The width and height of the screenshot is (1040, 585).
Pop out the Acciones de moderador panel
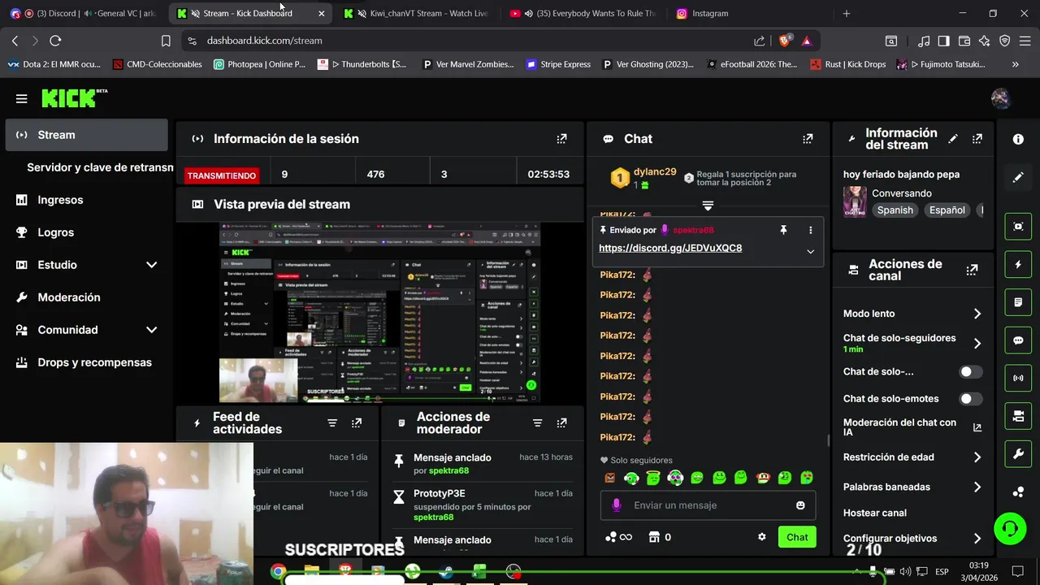click(x=561, y=423)
